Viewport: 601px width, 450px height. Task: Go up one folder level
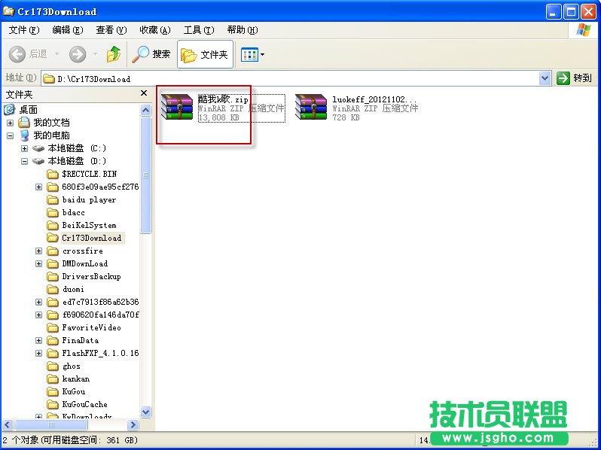[114, 54]
